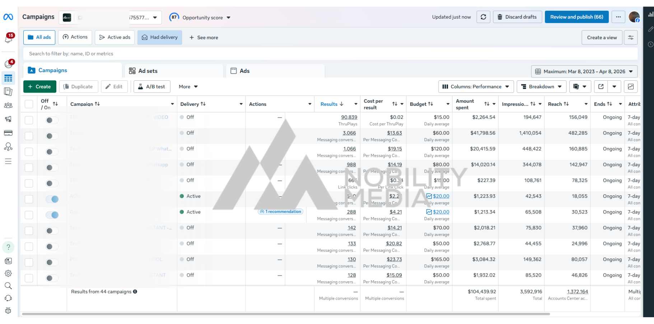Expand Opportunity score dropdown
Screen dimensions: 654x324
click(200, 17)
